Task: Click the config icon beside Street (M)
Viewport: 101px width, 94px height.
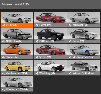Action: coord(37,57)
